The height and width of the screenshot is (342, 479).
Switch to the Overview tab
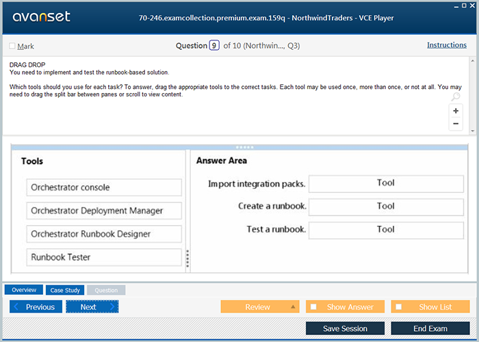(x=24, y=290)
